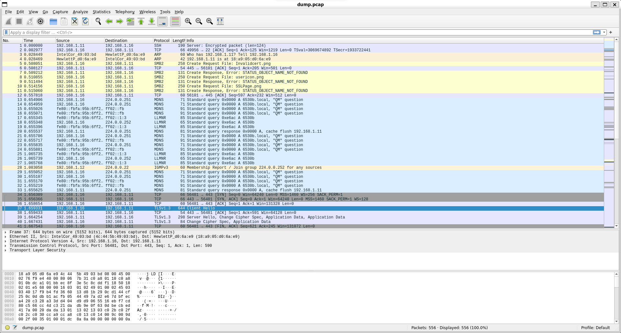Screen dimensions: 621x333
Task: Open the Statistics menu
Action: click(101, 12)
